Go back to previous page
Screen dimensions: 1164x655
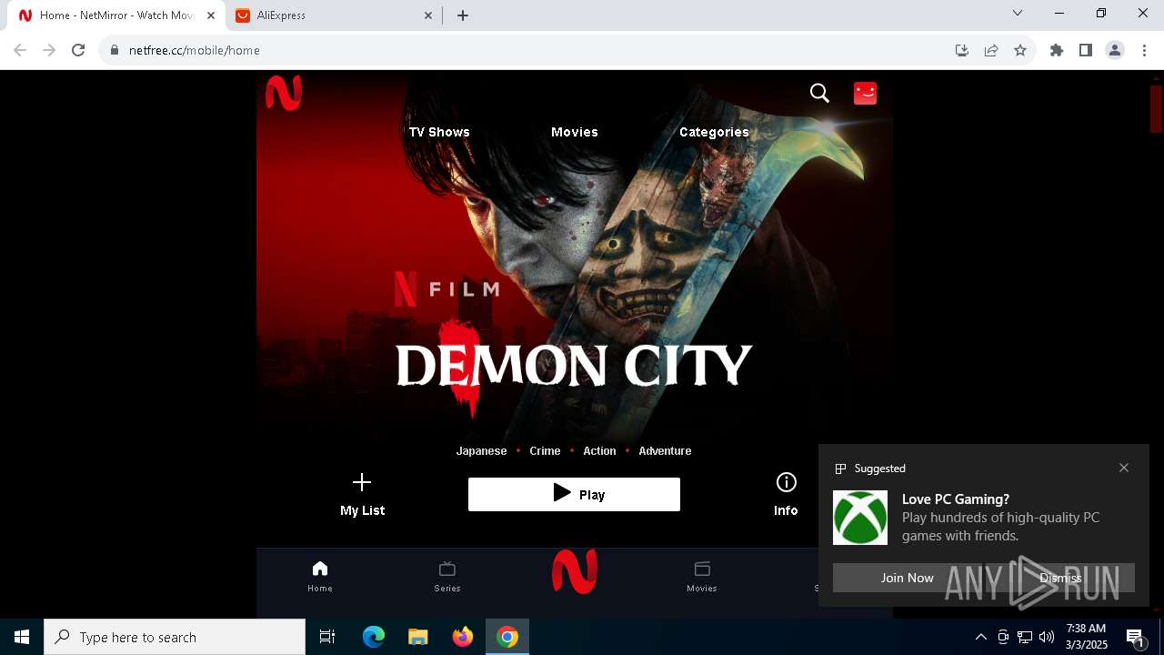(20, 50)
